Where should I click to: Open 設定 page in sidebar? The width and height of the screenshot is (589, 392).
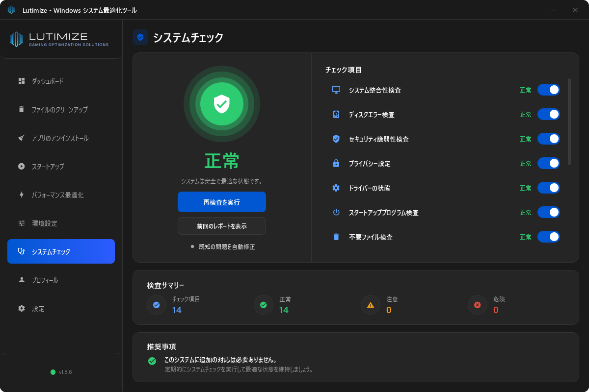[x=61, y=308]
